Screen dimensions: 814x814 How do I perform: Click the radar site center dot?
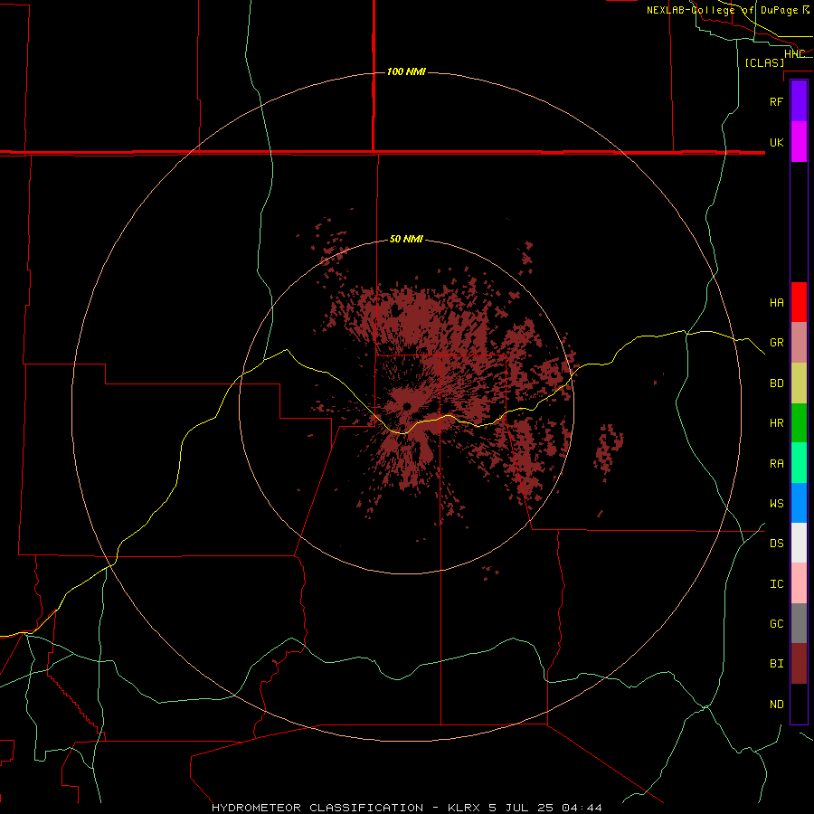(407, 406)
